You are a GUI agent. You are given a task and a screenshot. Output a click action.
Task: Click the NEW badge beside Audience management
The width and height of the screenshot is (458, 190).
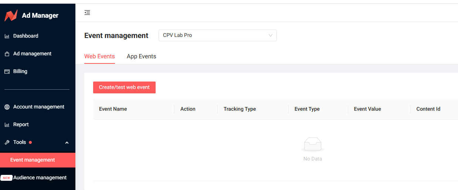click(6, 178)
